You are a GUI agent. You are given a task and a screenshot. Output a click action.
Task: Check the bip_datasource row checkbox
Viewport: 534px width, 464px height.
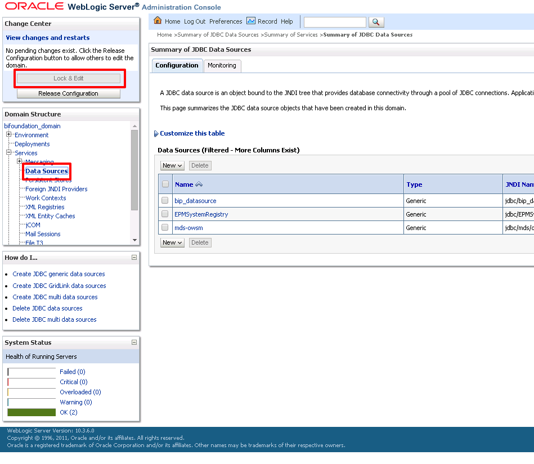point(165,201)
